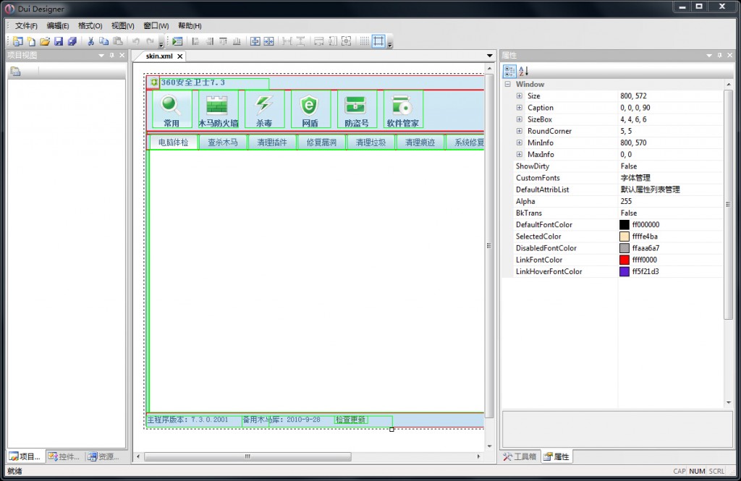741x481 pixels.
Task: Open the 格式(O) menu
Action: [x=90, y=26]
